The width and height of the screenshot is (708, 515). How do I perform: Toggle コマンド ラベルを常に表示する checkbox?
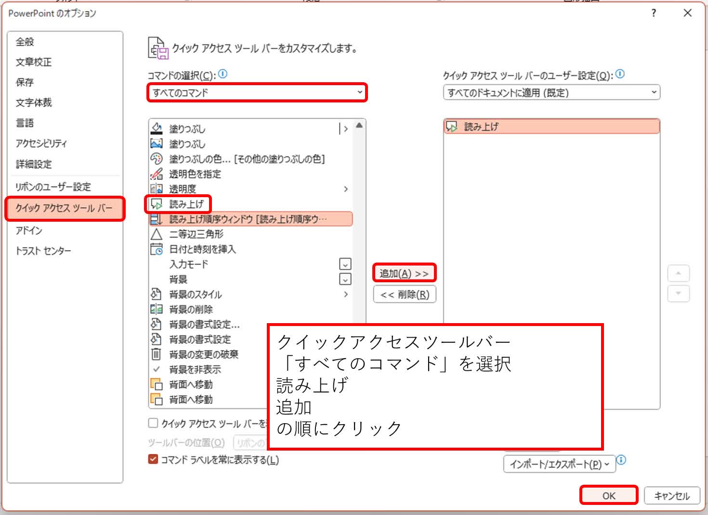point(153,459)
